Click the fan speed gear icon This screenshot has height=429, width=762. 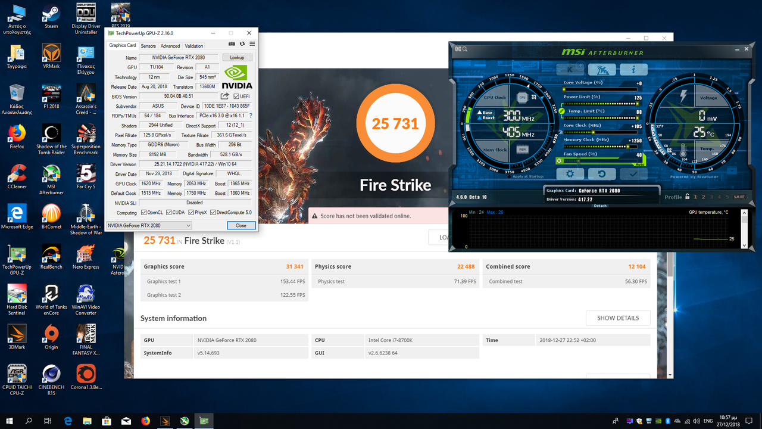559,161
